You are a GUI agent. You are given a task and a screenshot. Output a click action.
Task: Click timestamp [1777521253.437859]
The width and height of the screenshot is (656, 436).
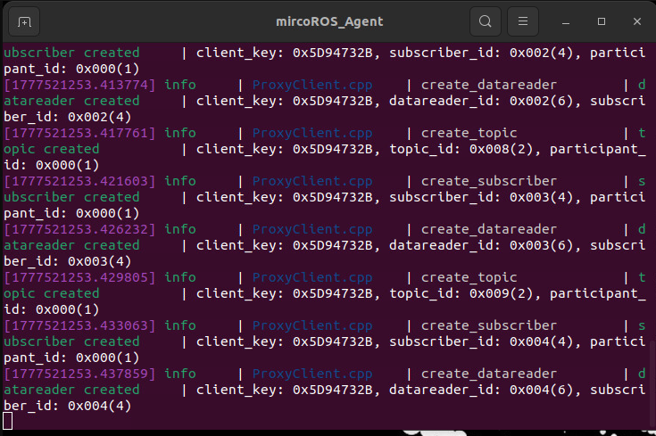79,374
